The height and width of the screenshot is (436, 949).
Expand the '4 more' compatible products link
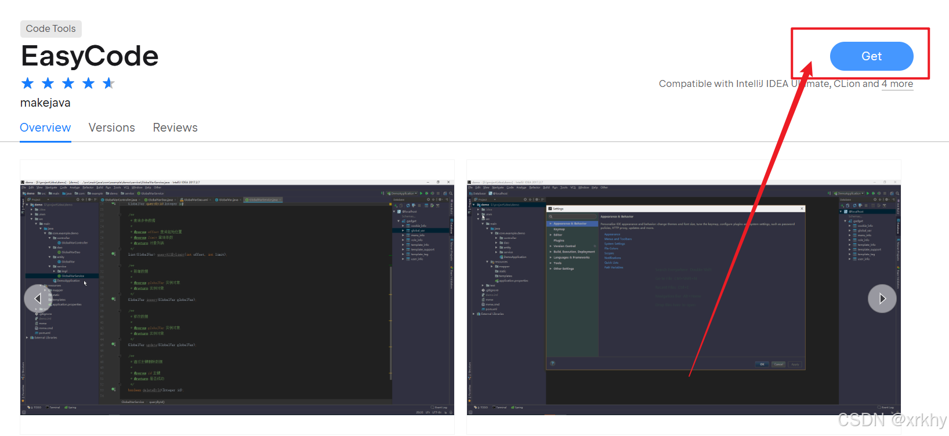[897, 84]
